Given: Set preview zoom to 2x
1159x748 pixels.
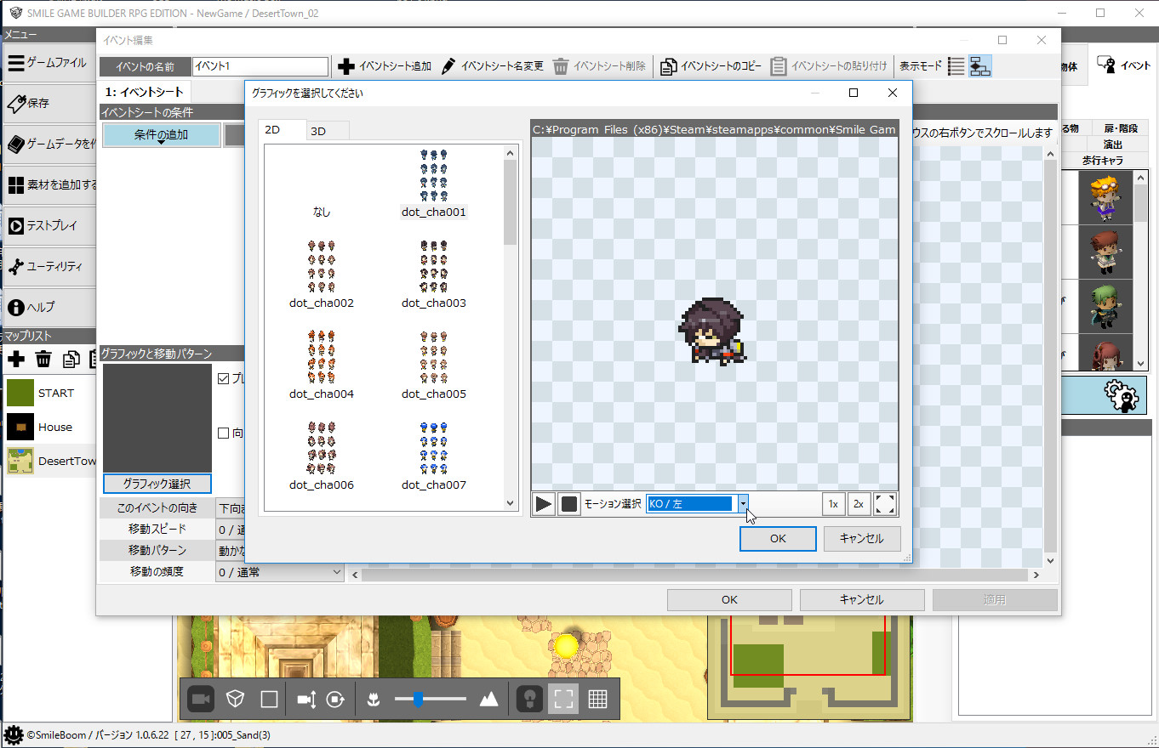Looking at the screenshot, I should tap(858, 504).
